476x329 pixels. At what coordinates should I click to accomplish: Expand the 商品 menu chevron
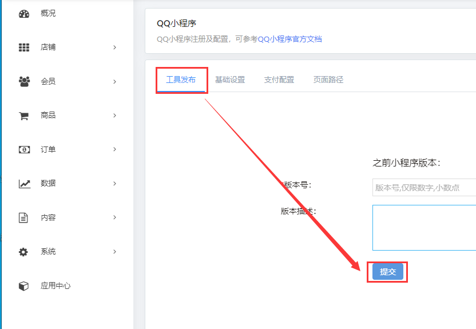click(114, 116)
